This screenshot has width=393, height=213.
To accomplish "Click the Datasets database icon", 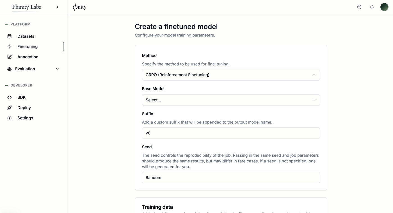I will coord(10,36).
